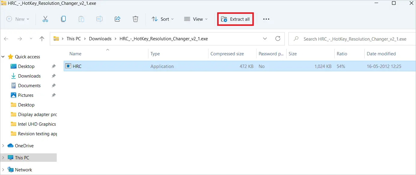This screenshot has height=175, width=416.
Task: Sort by the Name column header
Action: click(75, 54)
